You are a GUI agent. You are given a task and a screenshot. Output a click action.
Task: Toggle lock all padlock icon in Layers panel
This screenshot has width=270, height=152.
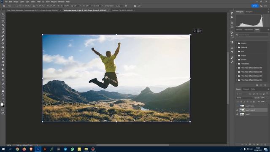[254, 102]
